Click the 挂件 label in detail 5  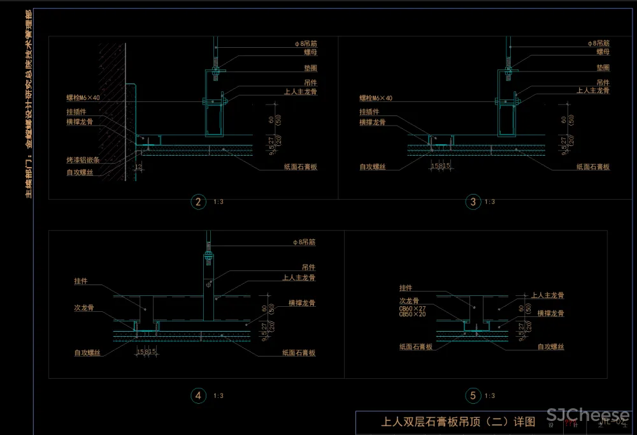(406, 288)
